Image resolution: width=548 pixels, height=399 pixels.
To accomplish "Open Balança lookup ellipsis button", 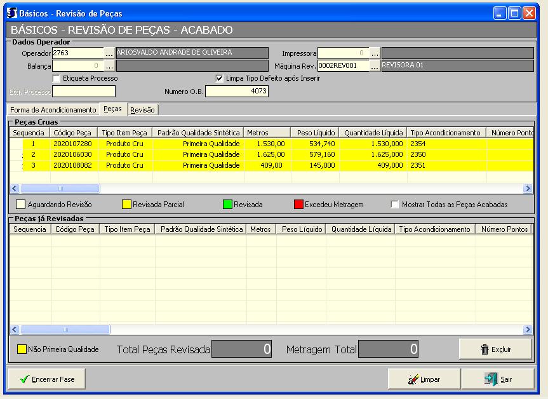I will (109, 65).
